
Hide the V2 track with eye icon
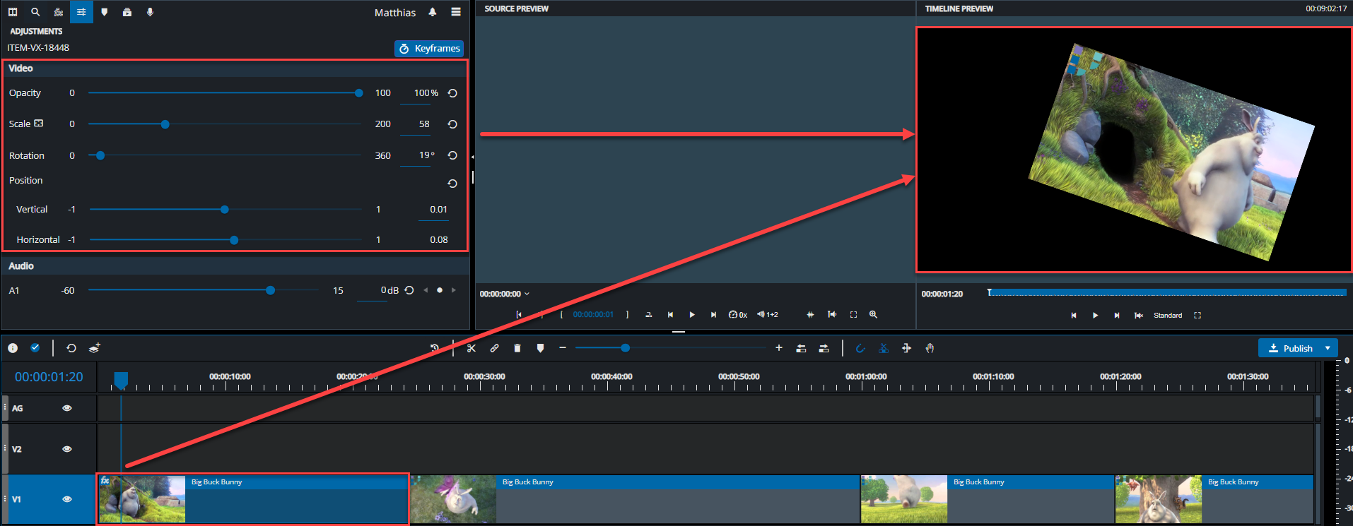(67, 449)
